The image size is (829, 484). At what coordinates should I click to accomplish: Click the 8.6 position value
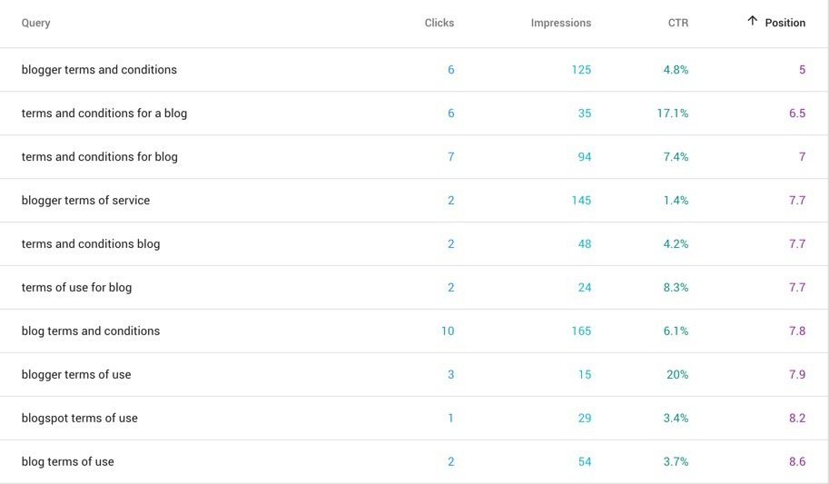pos(797,461)
